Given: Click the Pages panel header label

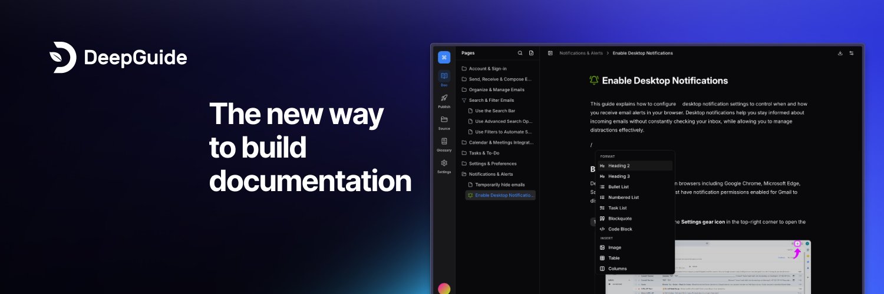Looking at the screenshot, I should pyautogui.click(x=468, y=53).
